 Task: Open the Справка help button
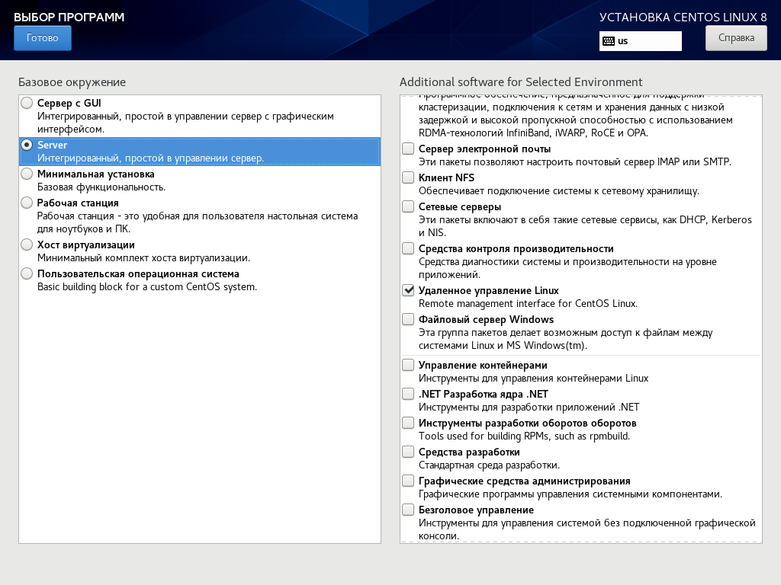[x=736, y=38]
